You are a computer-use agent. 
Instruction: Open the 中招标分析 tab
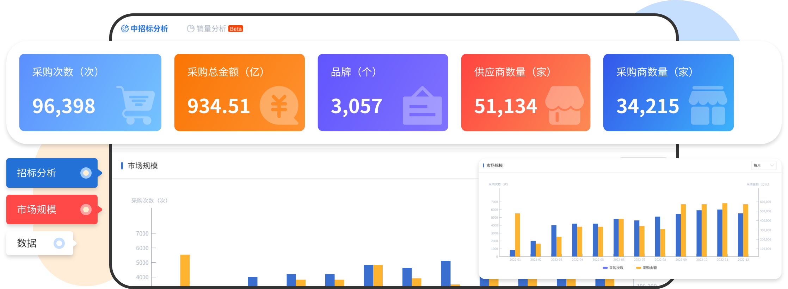coord(144,29)
